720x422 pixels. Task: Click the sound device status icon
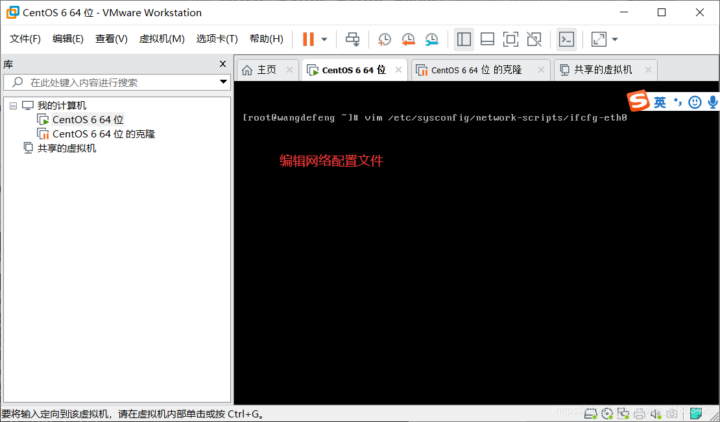tap(656, 413)
